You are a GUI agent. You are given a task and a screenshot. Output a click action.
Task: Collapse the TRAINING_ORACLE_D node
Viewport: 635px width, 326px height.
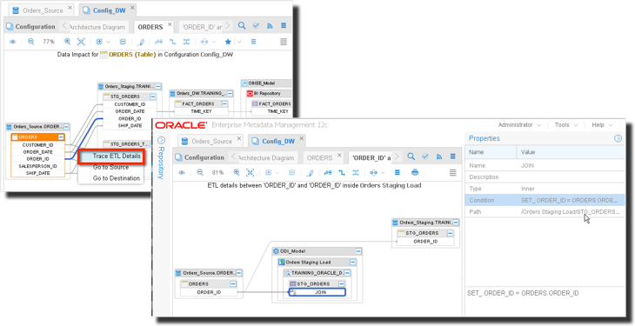click(347, 273)
